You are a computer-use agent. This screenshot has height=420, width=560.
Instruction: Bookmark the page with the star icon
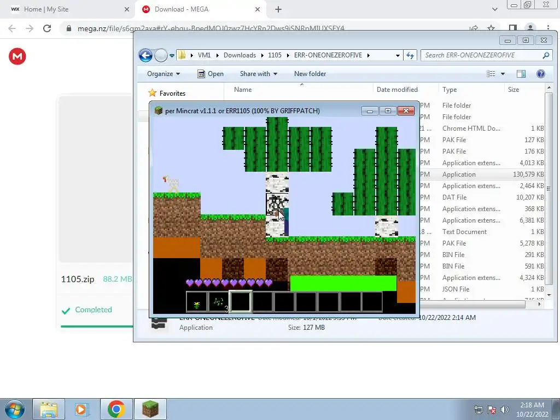(x=492, y=28)
